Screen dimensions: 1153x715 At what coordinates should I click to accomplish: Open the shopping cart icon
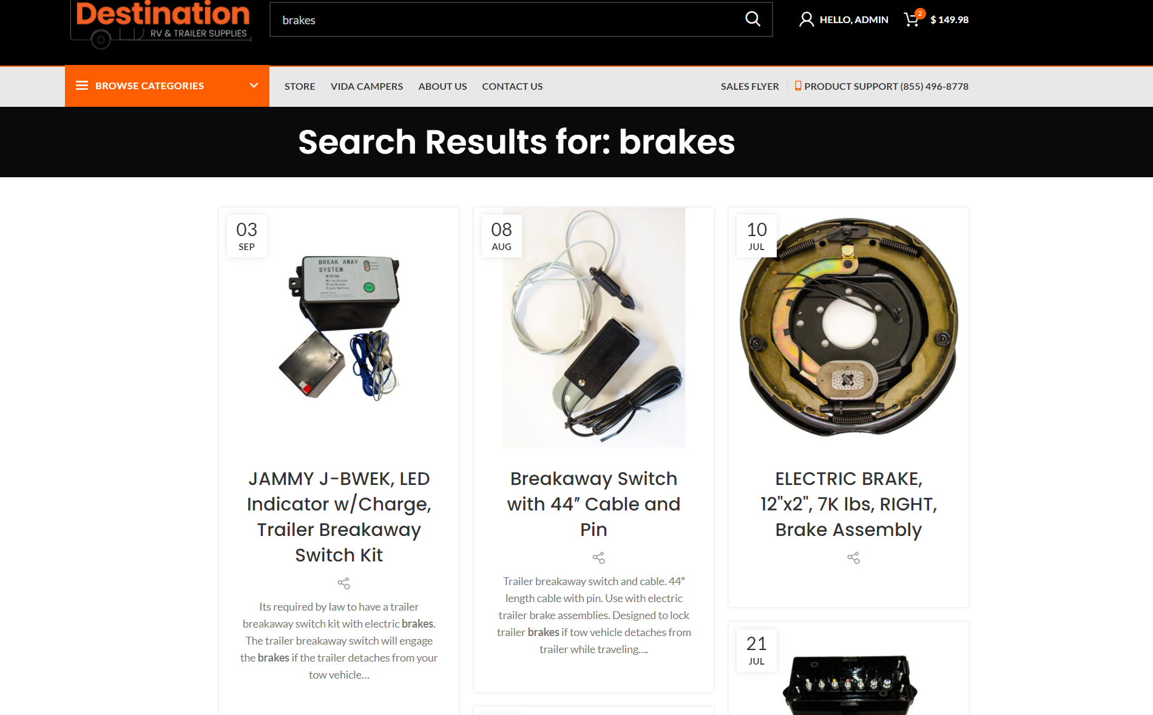tap(911, 19)
